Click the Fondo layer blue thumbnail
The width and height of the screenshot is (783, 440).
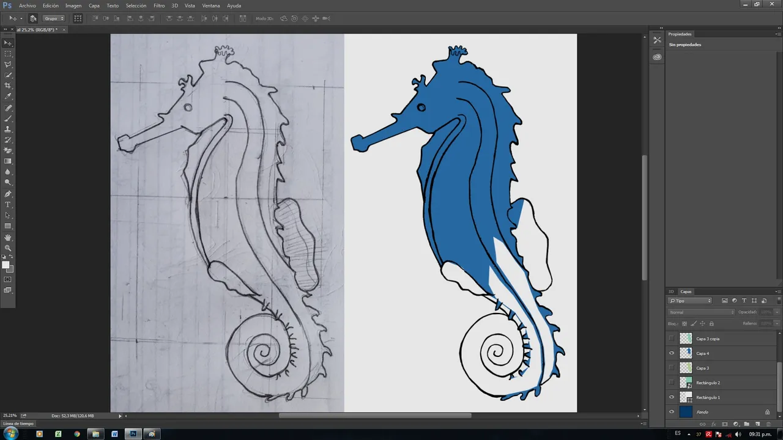(686, 412)
